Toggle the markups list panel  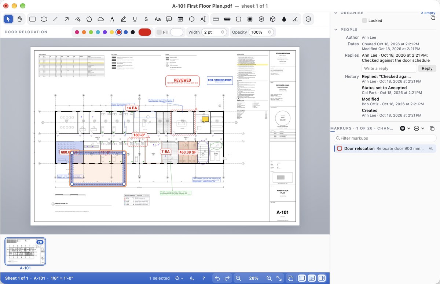(311, 278)
